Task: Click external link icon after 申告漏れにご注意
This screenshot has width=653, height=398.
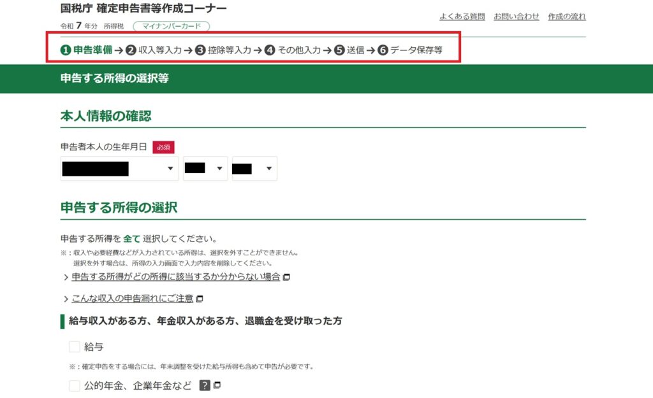Action: pos(200,299)
